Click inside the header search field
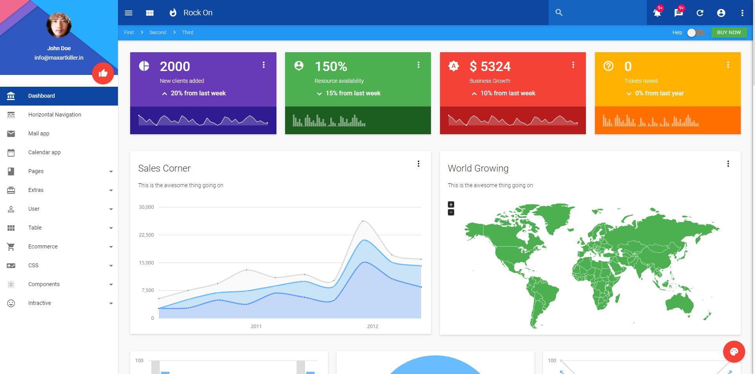The height and width of the screenshot is (374, 755). tap(598, 13)
